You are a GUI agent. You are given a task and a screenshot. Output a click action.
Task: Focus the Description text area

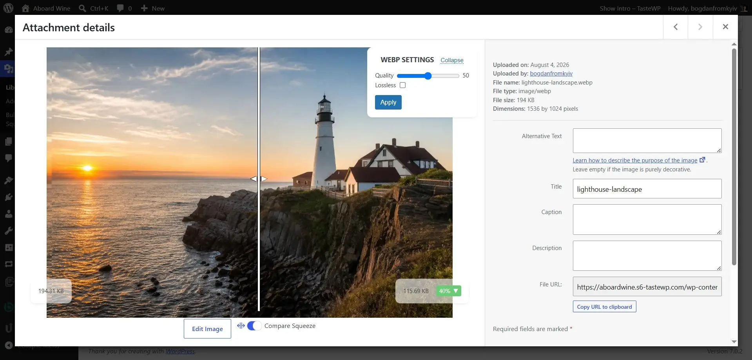coord(647,256)
